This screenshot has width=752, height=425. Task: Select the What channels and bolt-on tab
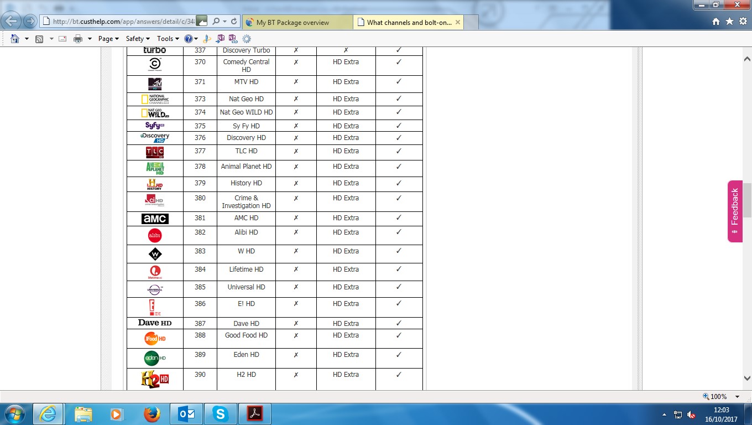(x=409, y=23)
